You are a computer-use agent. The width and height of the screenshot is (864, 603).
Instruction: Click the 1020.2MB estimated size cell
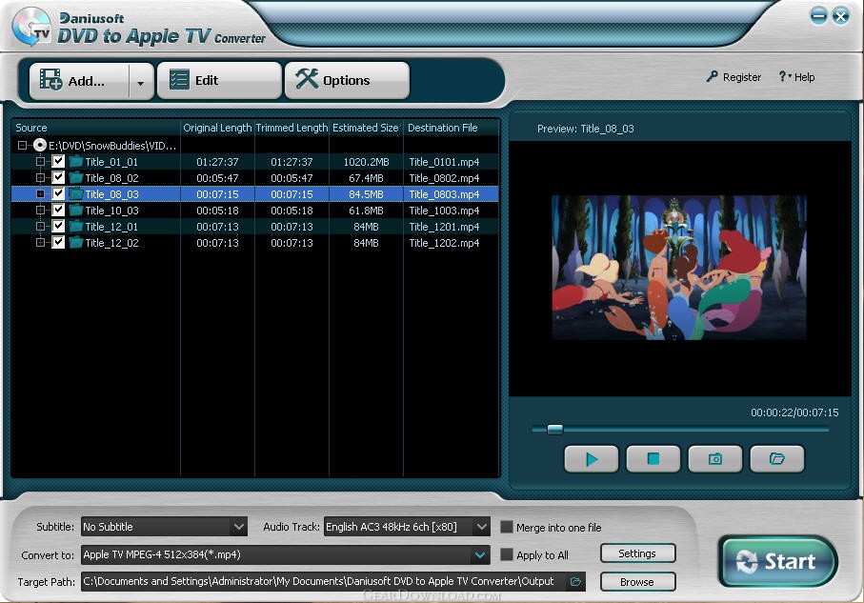click(x=366, y=162)
